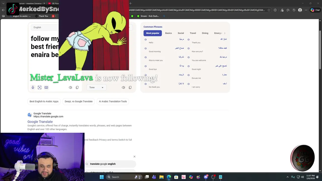Click the browser address bar URL

(x=197, y=10)
